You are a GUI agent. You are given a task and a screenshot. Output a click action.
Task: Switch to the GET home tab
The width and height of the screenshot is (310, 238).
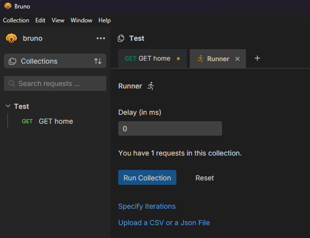tap(148, 58)
